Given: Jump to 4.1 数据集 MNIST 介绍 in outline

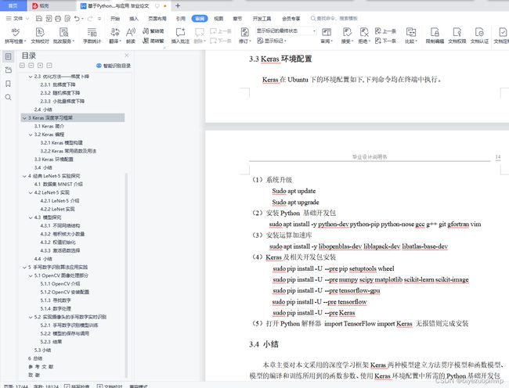Looking at the screenshot, I should click(59, 184).
